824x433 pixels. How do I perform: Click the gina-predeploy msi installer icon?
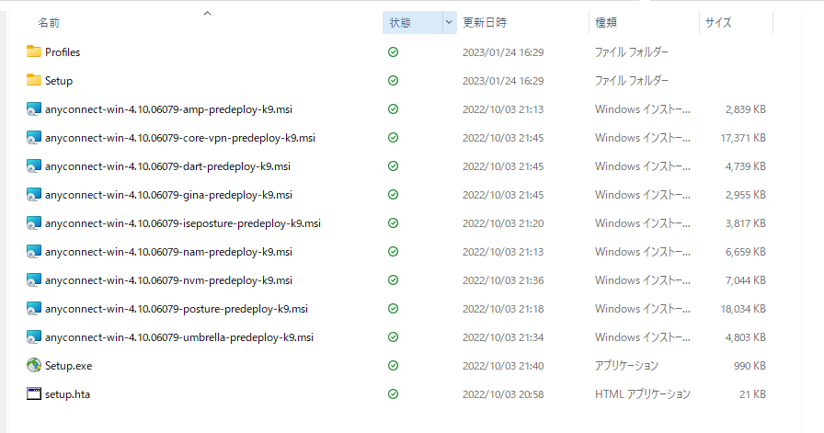click(x=34, y=194)
